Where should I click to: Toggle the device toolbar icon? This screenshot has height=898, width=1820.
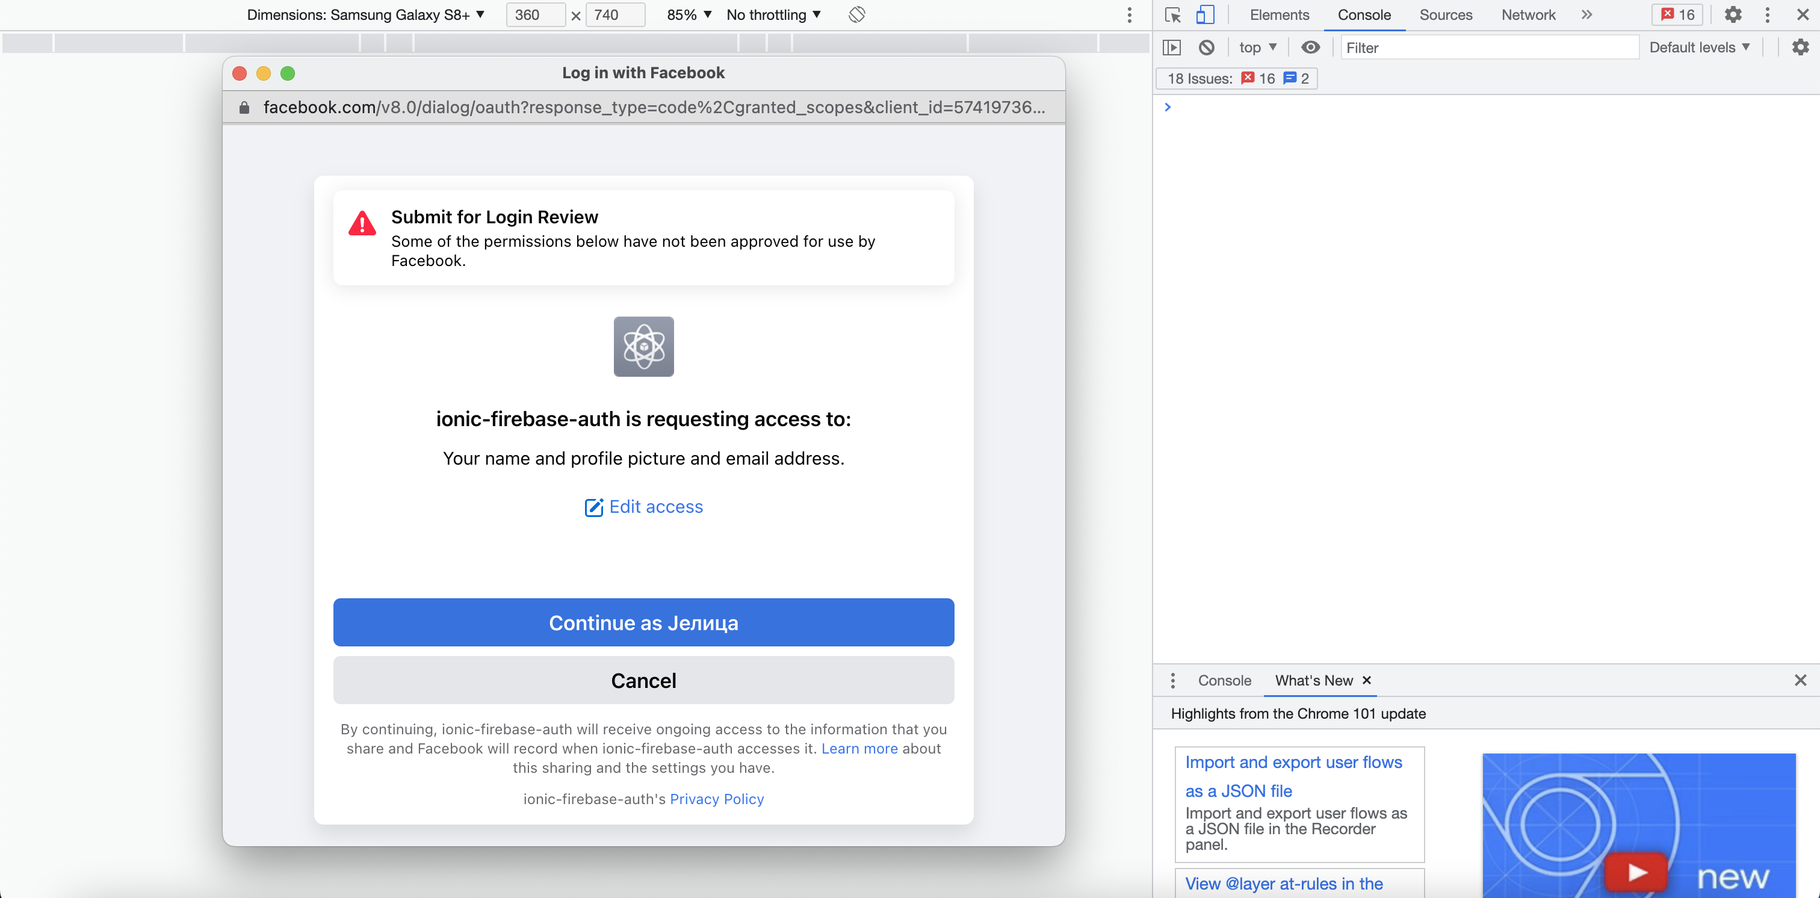tap(1205, 15)
